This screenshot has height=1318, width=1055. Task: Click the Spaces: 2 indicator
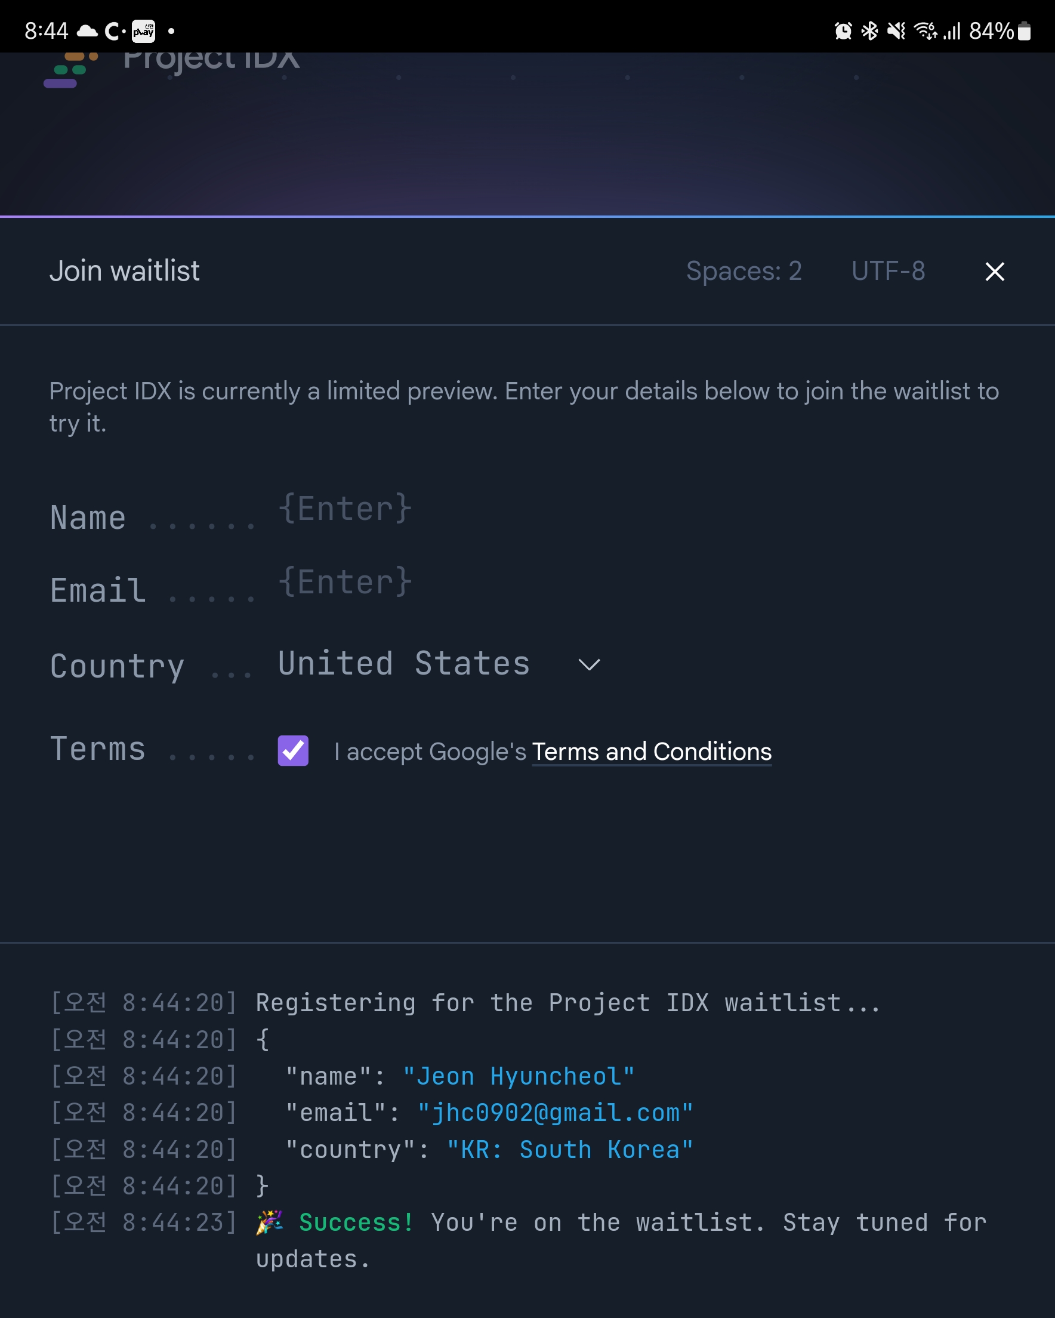(744, 271)
